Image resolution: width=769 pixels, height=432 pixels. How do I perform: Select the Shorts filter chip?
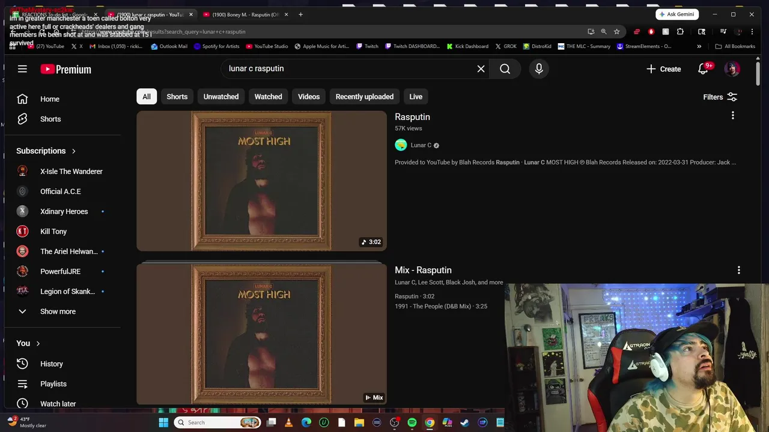pos(177,97)
